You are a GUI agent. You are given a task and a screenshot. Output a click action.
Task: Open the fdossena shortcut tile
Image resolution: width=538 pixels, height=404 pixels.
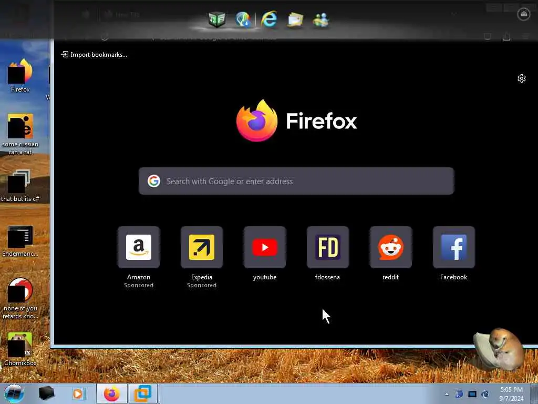click(x=328, y=247)
